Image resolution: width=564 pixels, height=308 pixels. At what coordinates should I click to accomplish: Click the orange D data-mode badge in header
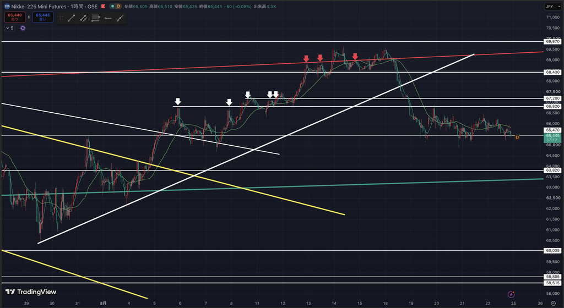pyautogui.click(x=118, y=7)
